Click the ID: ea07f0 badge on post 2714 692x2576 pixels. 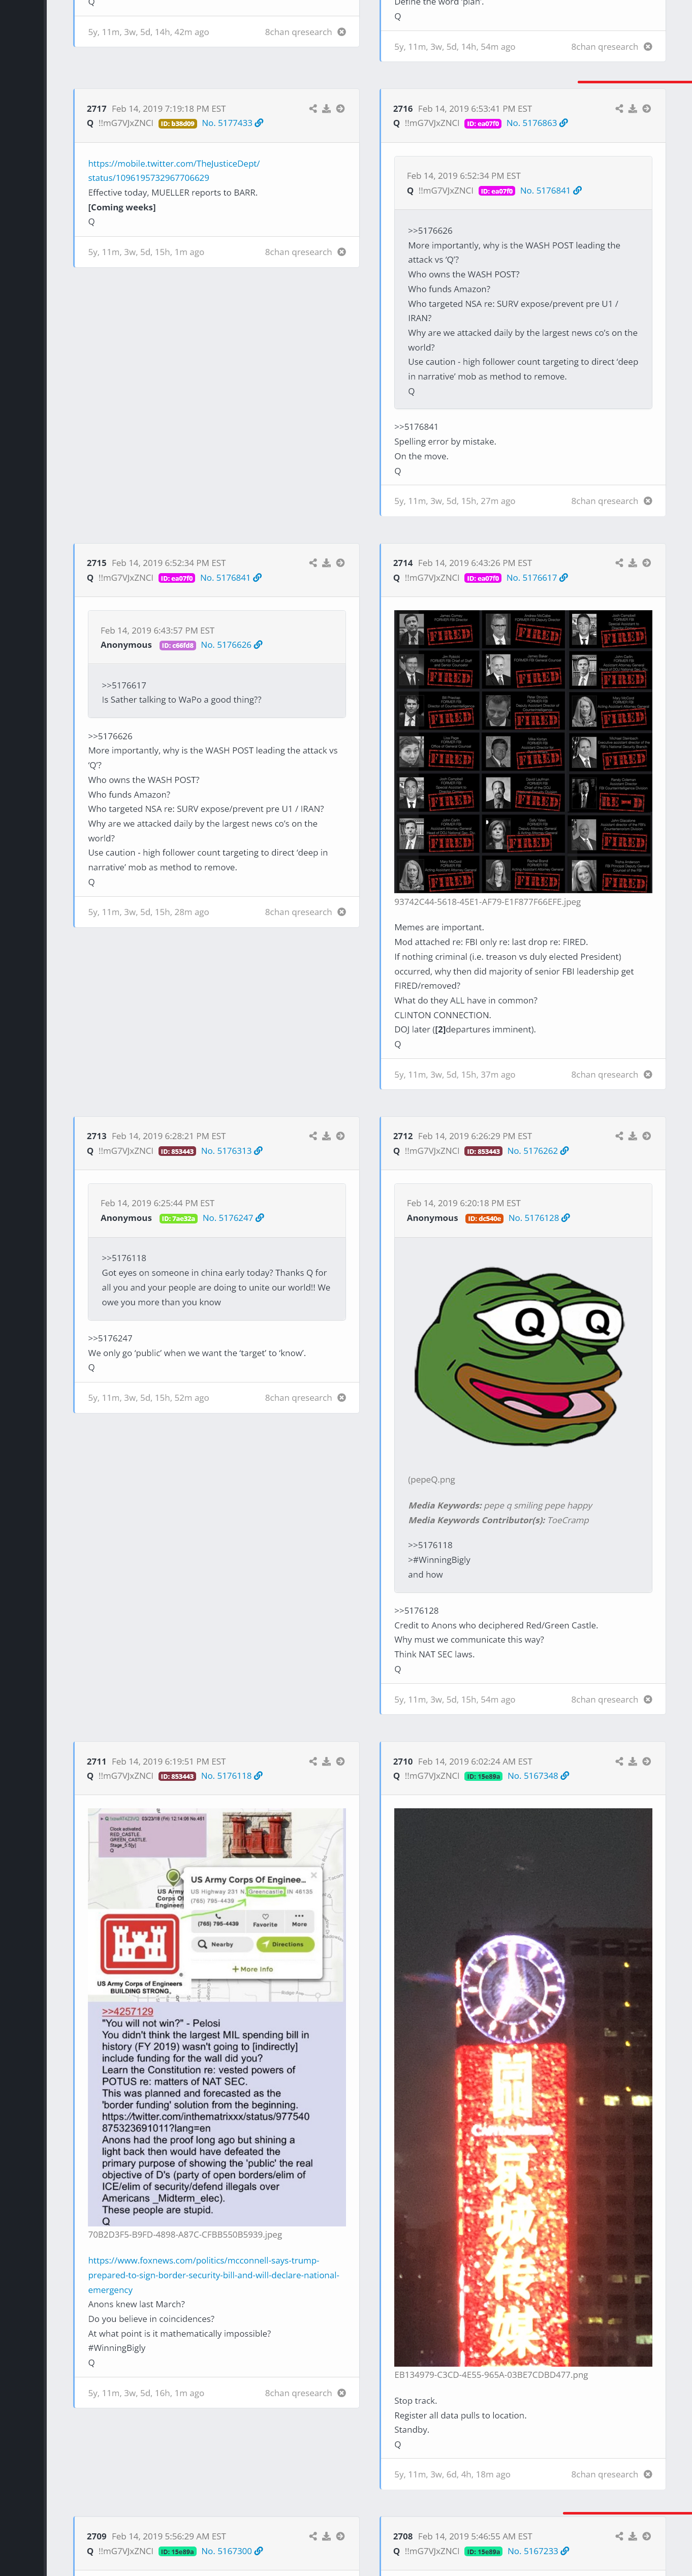tap(482, 578)
